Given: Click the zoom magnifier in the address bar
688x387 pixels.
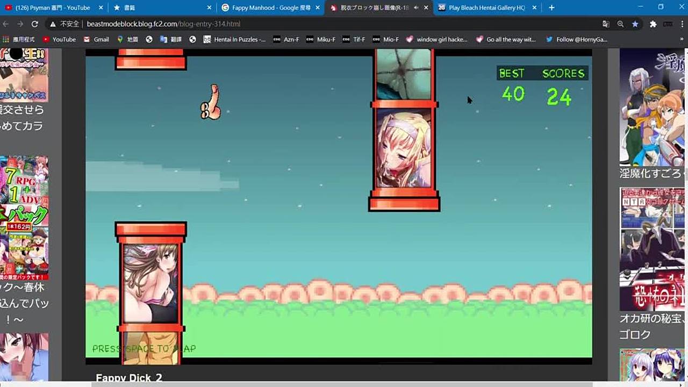Looking at the screenshot, I should 620,24.
